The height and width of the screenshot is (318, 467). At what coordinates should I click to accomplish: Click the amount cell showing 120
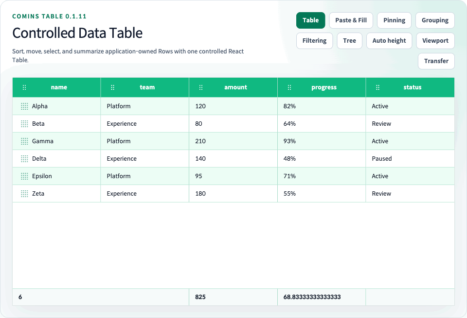pyautogui.click(x=233, y=106)
